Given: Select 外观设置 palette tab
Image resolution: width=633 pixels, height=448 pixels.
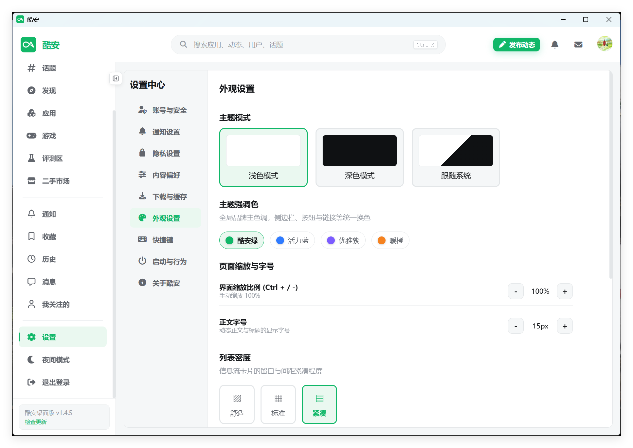Looking at the screenshot, I should (x=166, y=218).
